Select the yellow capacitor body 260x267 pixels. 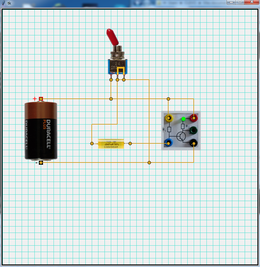click(x=111, y=144)
